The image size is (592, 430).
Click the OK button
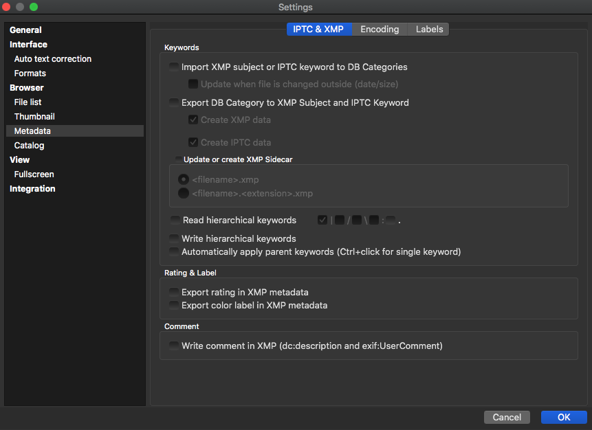(x=563, y=417)
